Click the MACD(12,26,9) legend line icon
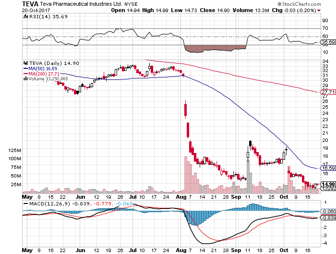The height and width of the screenshot is (254, 336). point(25,203)
